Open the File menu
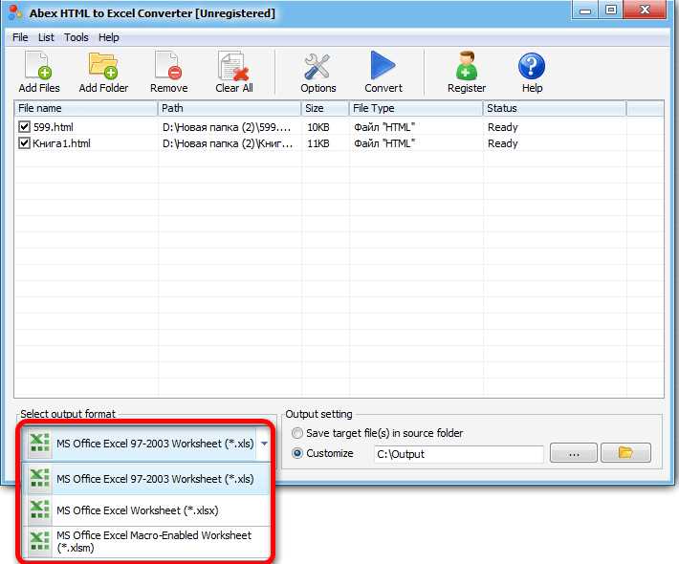This screenshot has width=679, height=564. [x=20, y=37]
